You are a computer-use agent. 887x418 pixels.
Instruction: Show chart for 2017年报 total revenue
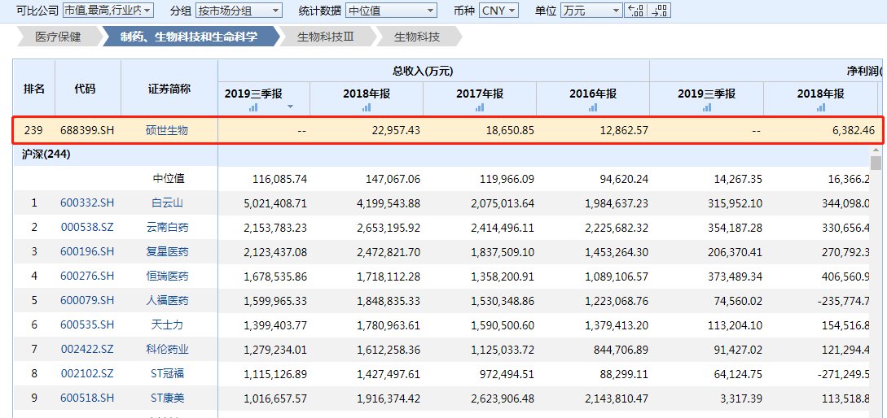480,107
